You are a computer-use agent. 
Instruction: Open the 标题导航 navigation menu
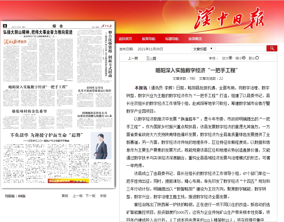click(172, 39)
